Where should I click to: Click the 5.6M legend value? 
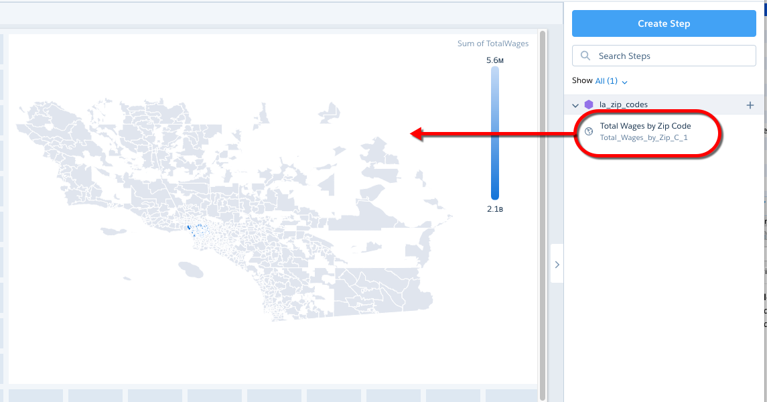click(495, 61)
